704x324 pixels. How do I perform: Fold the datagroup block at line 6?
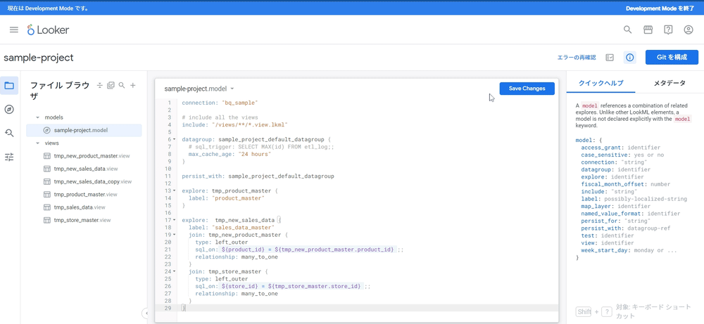coord(174,139)
